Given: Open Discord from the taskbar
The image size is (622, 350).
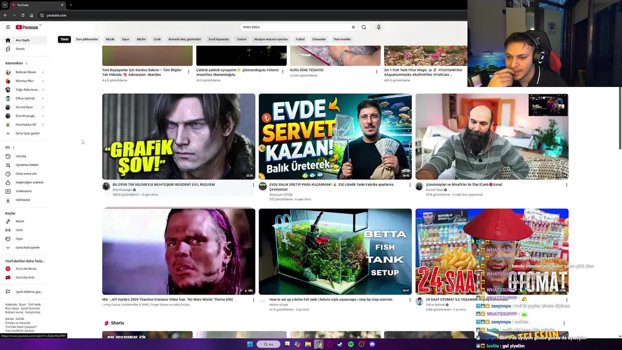Looking at the screenshot, I should (372, 344).
